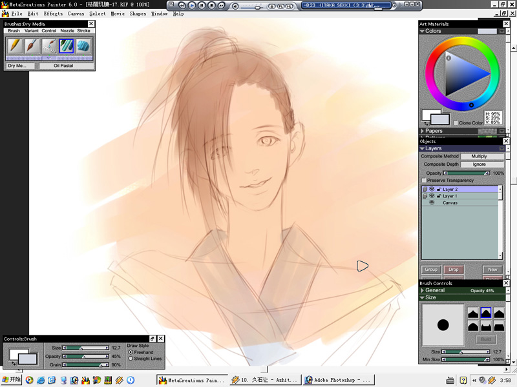Open the Oil Pastel variant dropdown
The height and width of the screenshot is (387, 517).
[67, 66]
